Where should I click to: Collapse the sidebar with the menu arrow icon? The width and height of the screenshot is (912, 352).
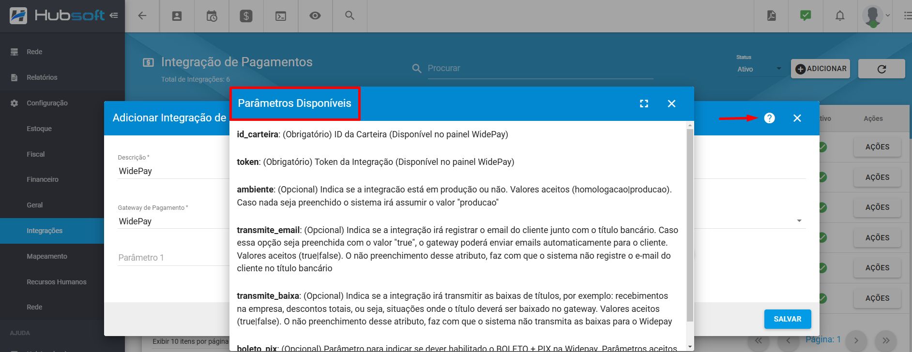[x=114, y=15]
